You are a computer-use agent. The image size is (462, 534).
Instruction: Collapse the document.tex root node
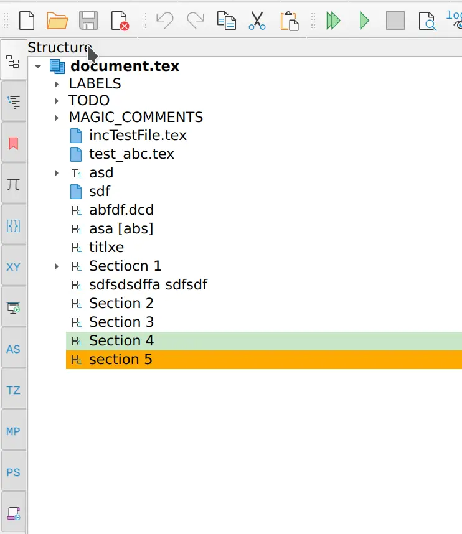[38, 67]
